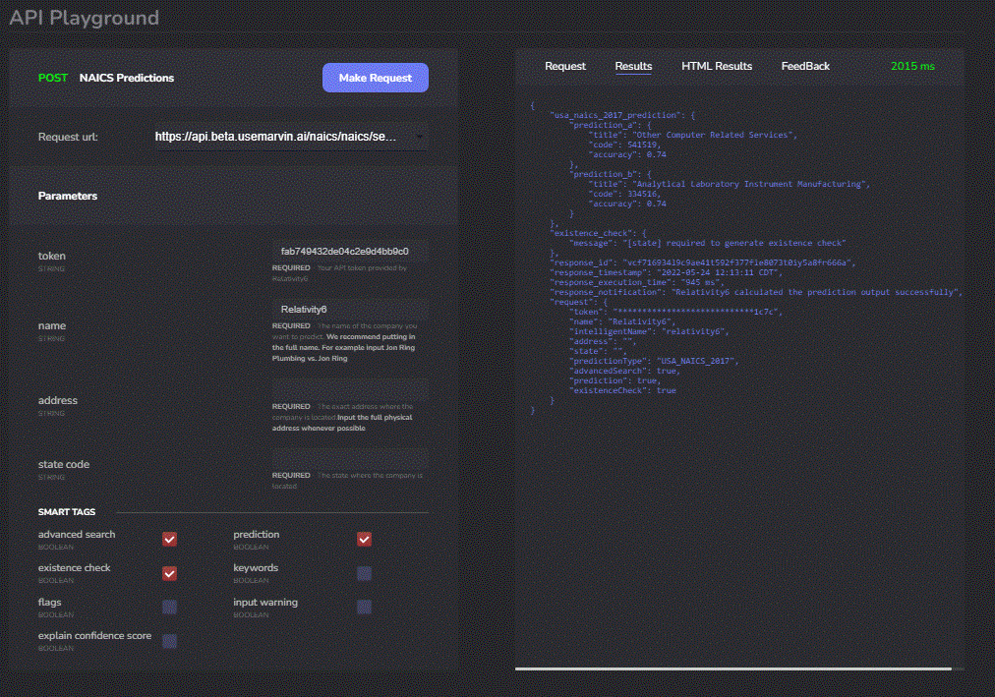Disable the existence check checkbox
The height and width of the screenshot is (697, 995).
(x=169, y=573)
